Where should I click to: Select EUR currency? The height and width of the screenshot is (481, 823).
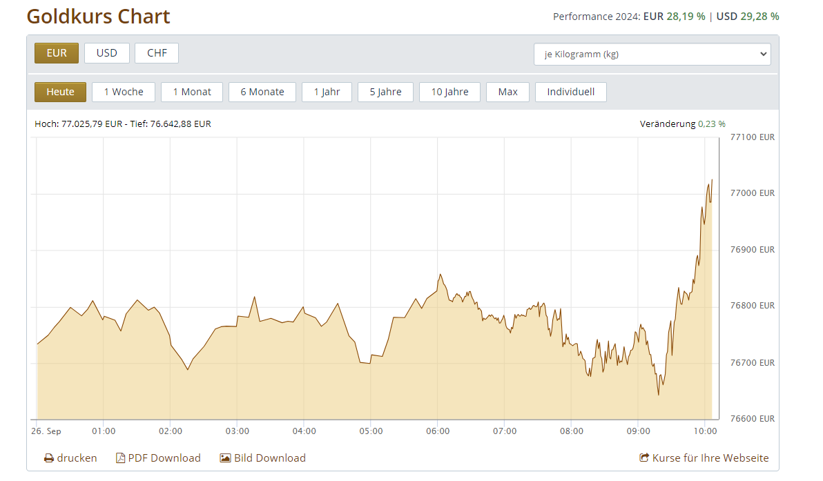[57, 53]
